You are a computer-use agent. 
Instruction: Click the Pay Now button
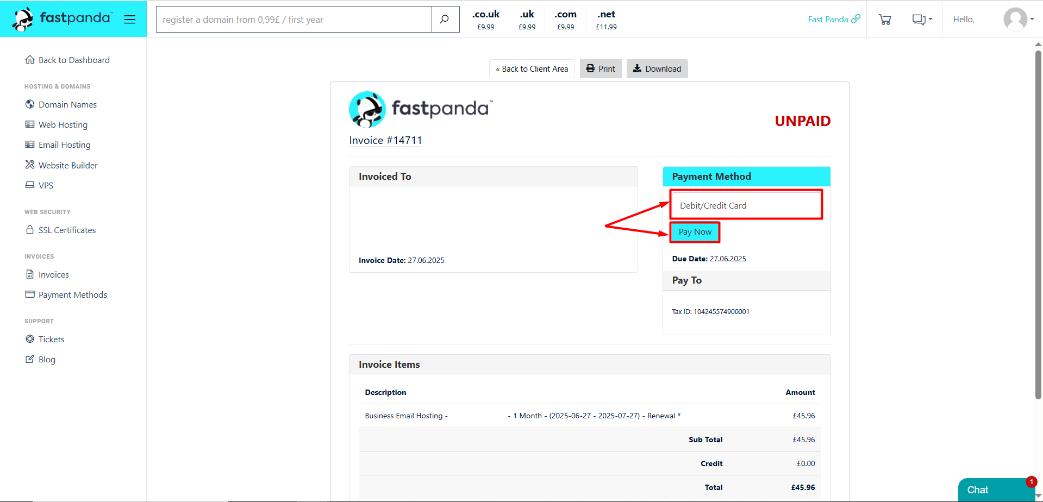[x=695, y=232]
